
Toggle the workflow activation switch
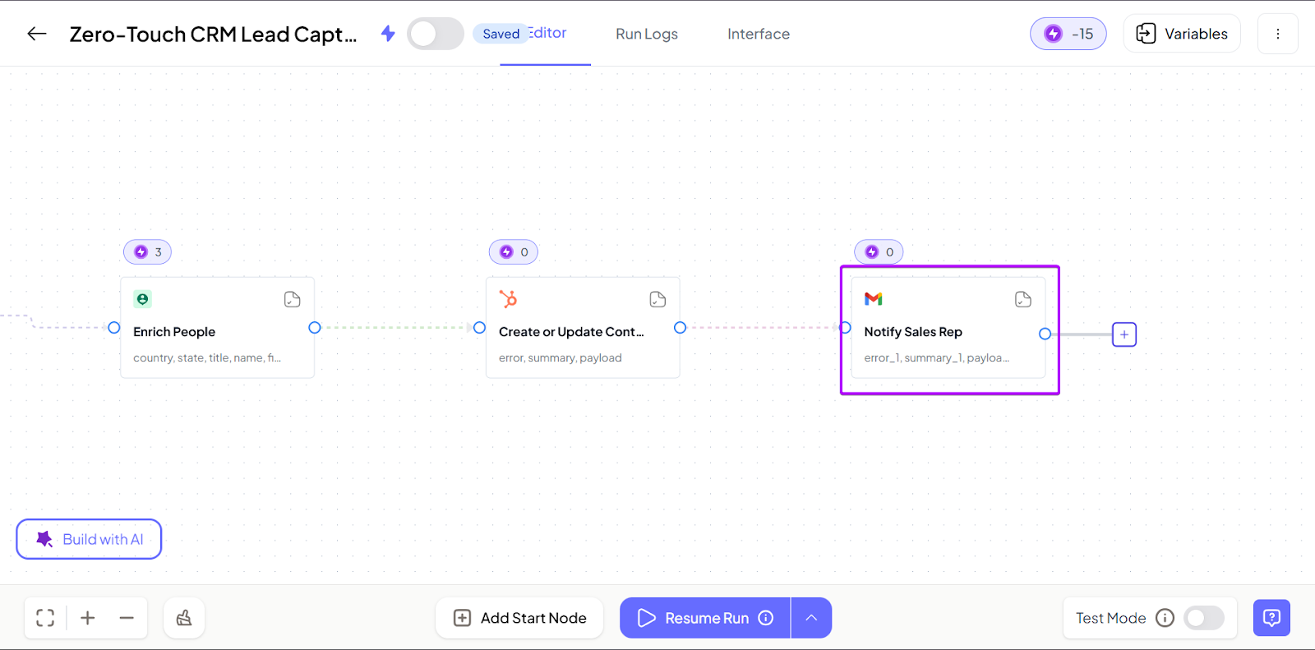436,34
